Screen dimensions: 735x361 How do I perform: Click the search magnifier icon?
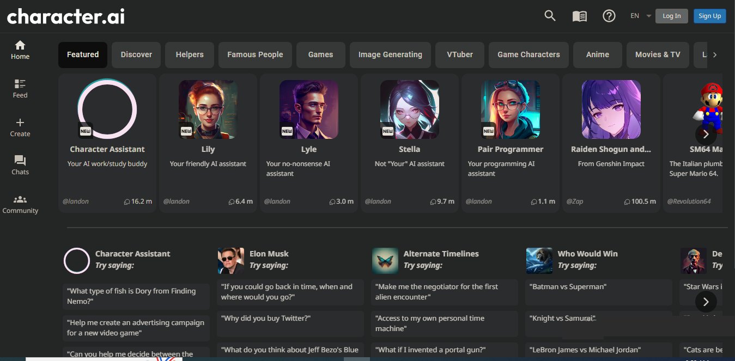pos(550,16)
